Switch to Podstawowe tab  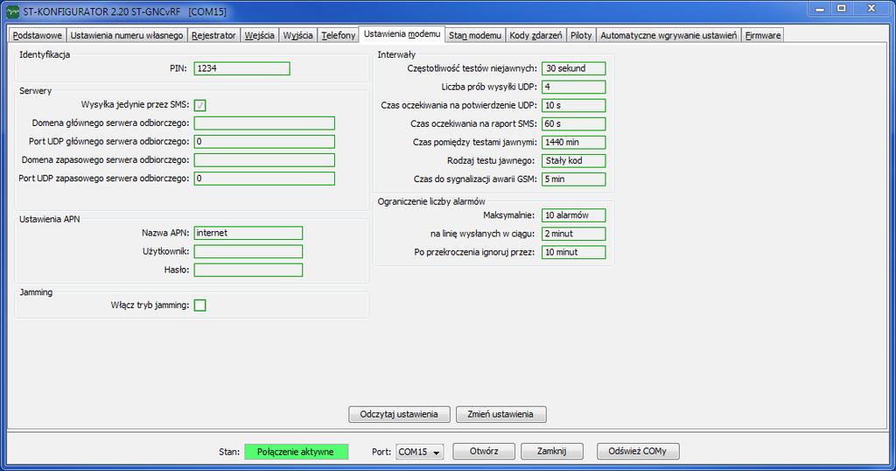[x=37, y=35]
